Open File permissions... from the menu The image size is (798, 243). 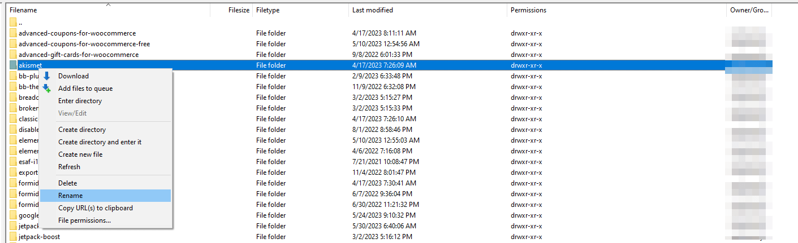click(84, 220)
